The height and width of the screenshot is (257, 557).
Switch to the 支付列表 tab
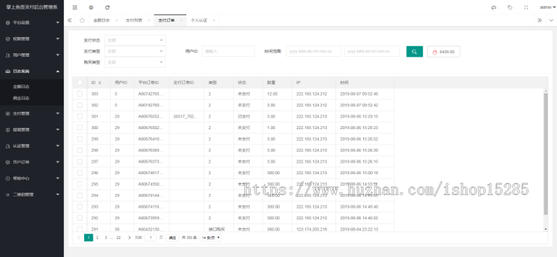(x=134, y=20)
